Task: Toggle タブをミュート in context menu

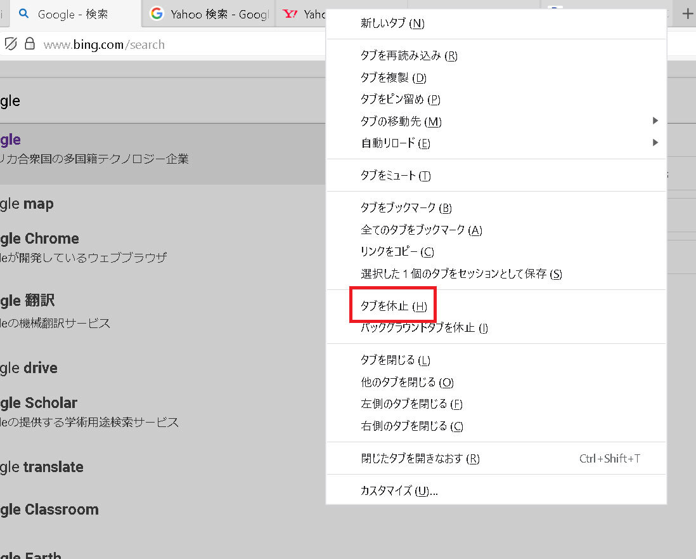Action: pos(396,176)
